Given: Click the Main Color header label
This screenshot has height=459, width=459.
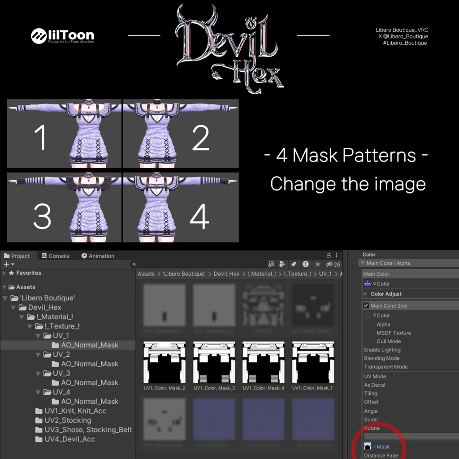Looking at the screenshot, I should [x=376, y=274].
